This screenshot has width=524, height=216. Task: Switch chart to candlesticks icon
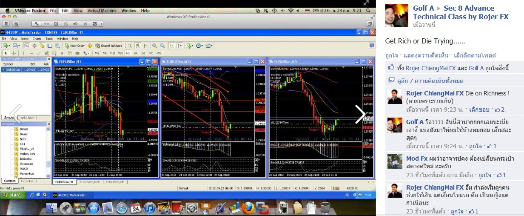pos(138,46)
